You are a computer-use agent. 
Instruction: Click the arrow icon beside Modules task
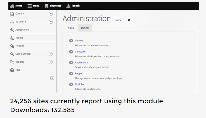pyautogui.click(x=71, y=84)
